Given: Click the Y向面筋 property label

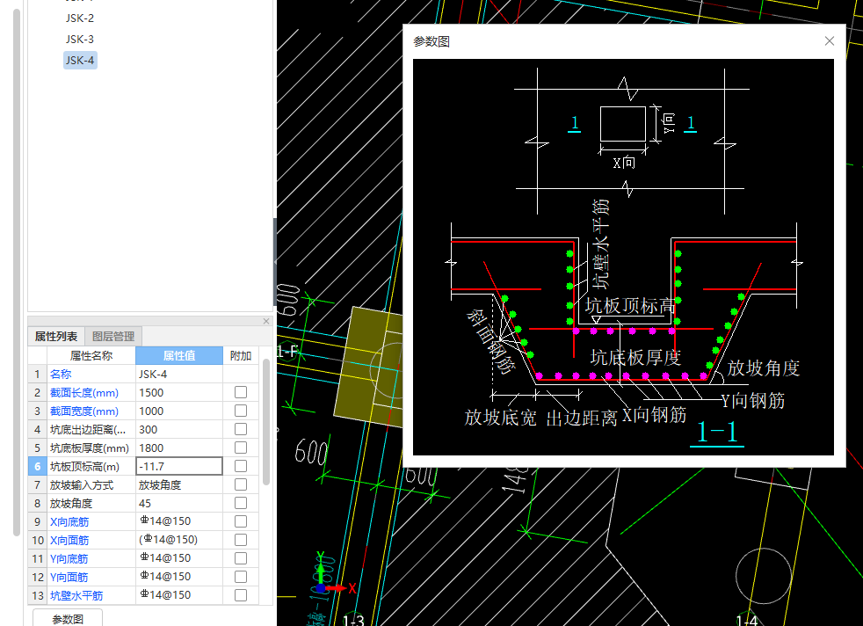Looking at the screenshot, I should coord(69,577).
